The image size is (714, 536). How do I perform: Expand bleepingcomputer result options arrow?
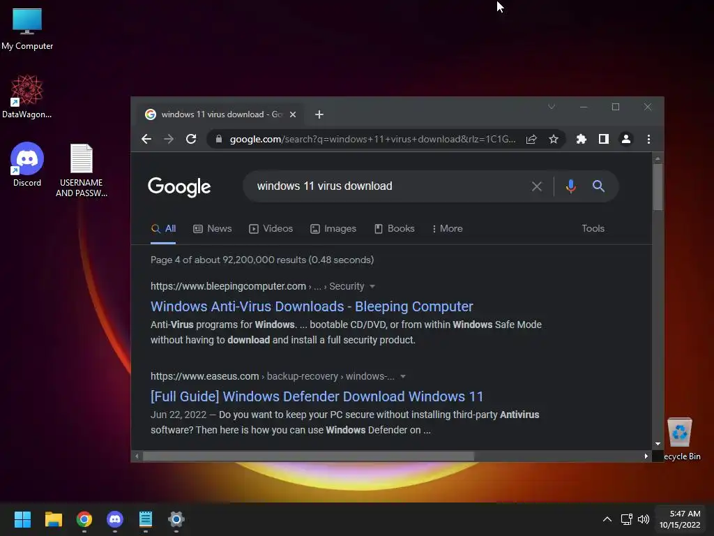tap(372, 287)
